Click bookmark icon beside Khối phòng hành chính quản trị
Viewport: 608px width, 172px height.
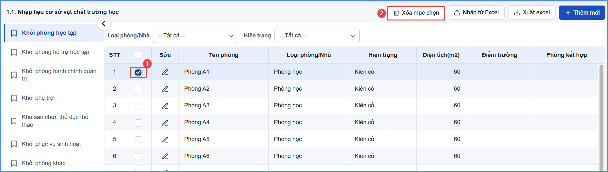[x=14, y=75]
